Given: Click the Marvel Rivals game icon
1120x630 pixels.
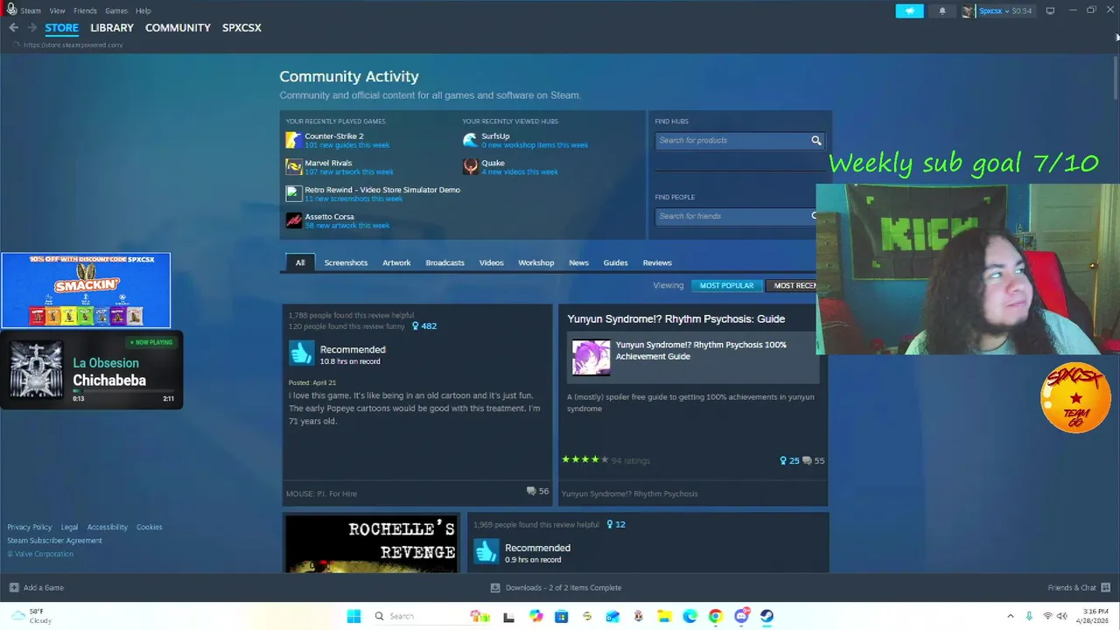Looking at the screenshot, I should click(x=294, y=166).
